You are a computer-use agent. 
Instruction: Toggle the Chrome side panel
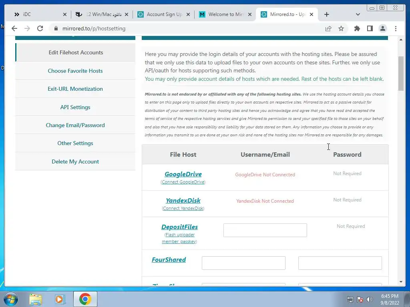[370, 28]
